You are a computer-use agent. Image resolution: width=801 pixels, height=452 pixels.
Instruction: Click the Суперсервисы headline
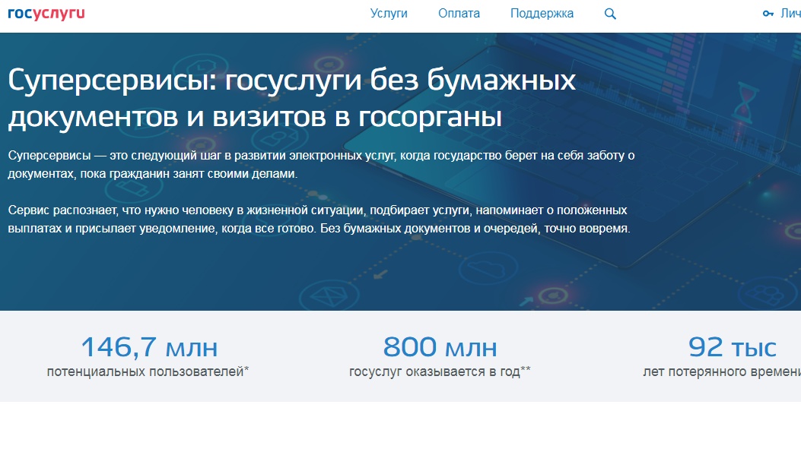(x=291, y=99)
